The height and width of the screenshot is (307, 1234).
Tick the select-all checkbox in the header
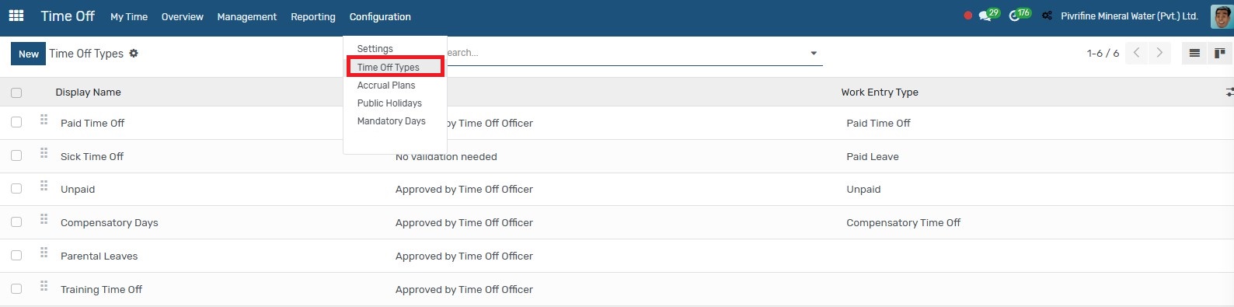pyautogui.click(x=16, y=92)
